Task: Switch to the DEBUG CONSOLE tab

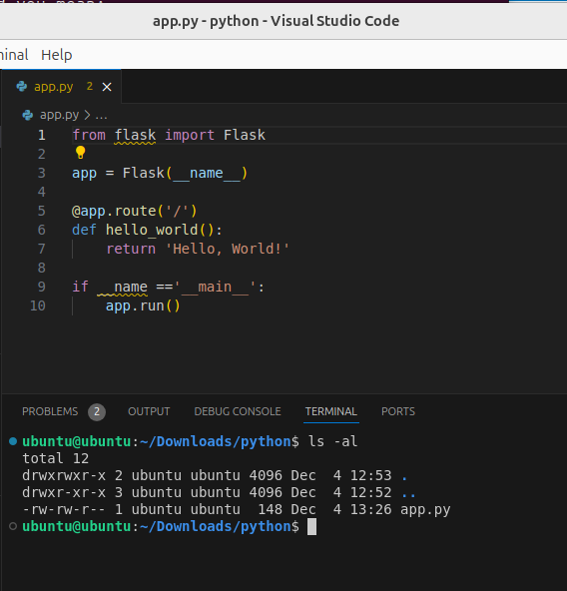Action: pos(238,411)
